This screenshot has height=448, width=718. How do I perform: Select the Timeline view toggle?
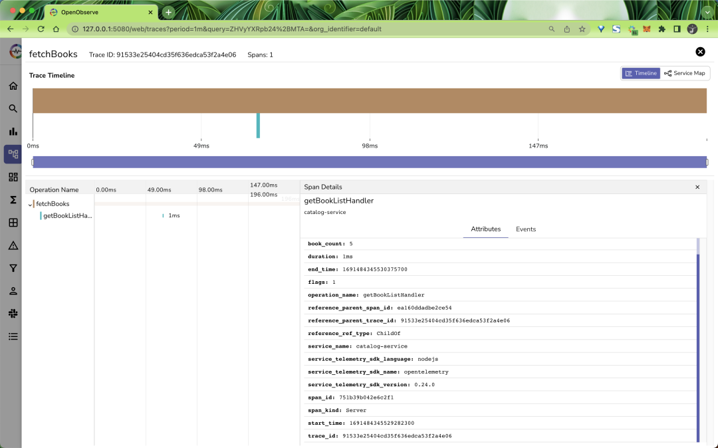[640, 73]
